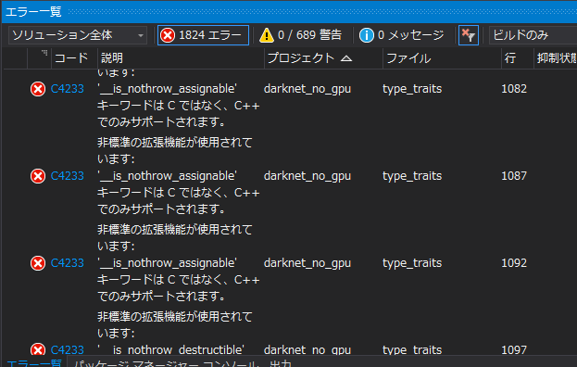Open C4233 link for line 1097
This screenshot has height=367, width=577.
68,349
